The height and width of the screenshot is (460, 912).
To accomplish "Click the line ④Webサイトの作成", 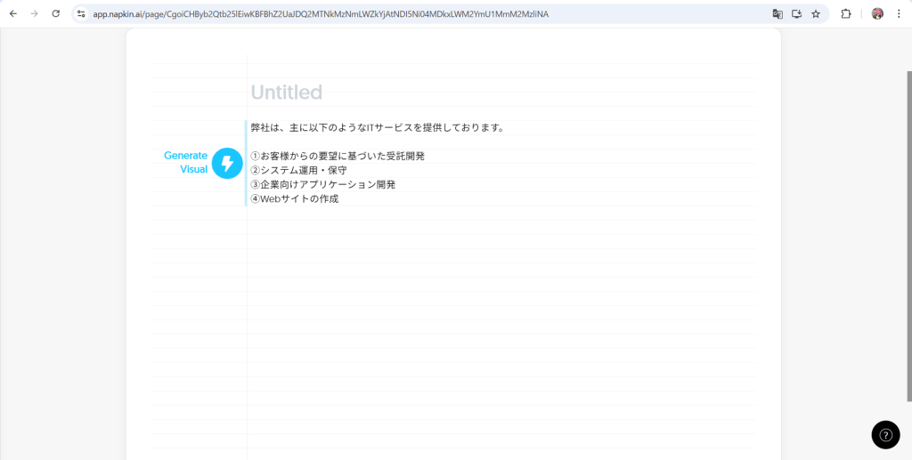I will pyautogui.click(x=294, y=198).
